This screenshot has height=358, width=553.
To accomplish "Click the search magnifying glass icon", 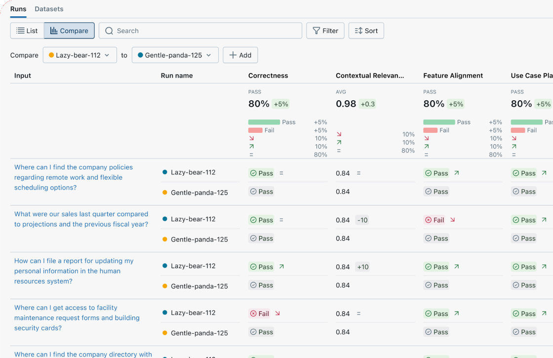I will (x=109, y=30).
